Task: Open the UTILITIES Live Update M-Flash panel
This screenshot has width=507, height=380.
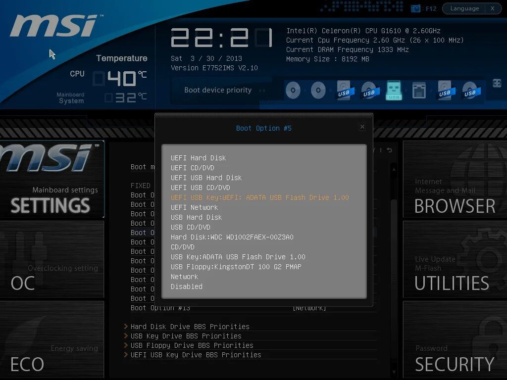Action: coord(455,259)
